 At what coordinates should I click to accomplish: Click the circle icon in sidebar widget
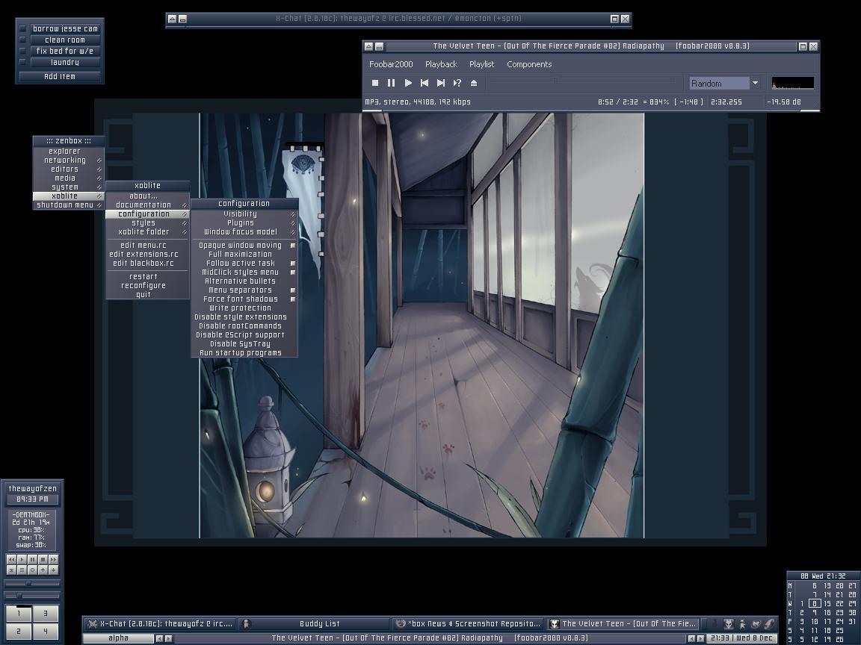(32, 570)
